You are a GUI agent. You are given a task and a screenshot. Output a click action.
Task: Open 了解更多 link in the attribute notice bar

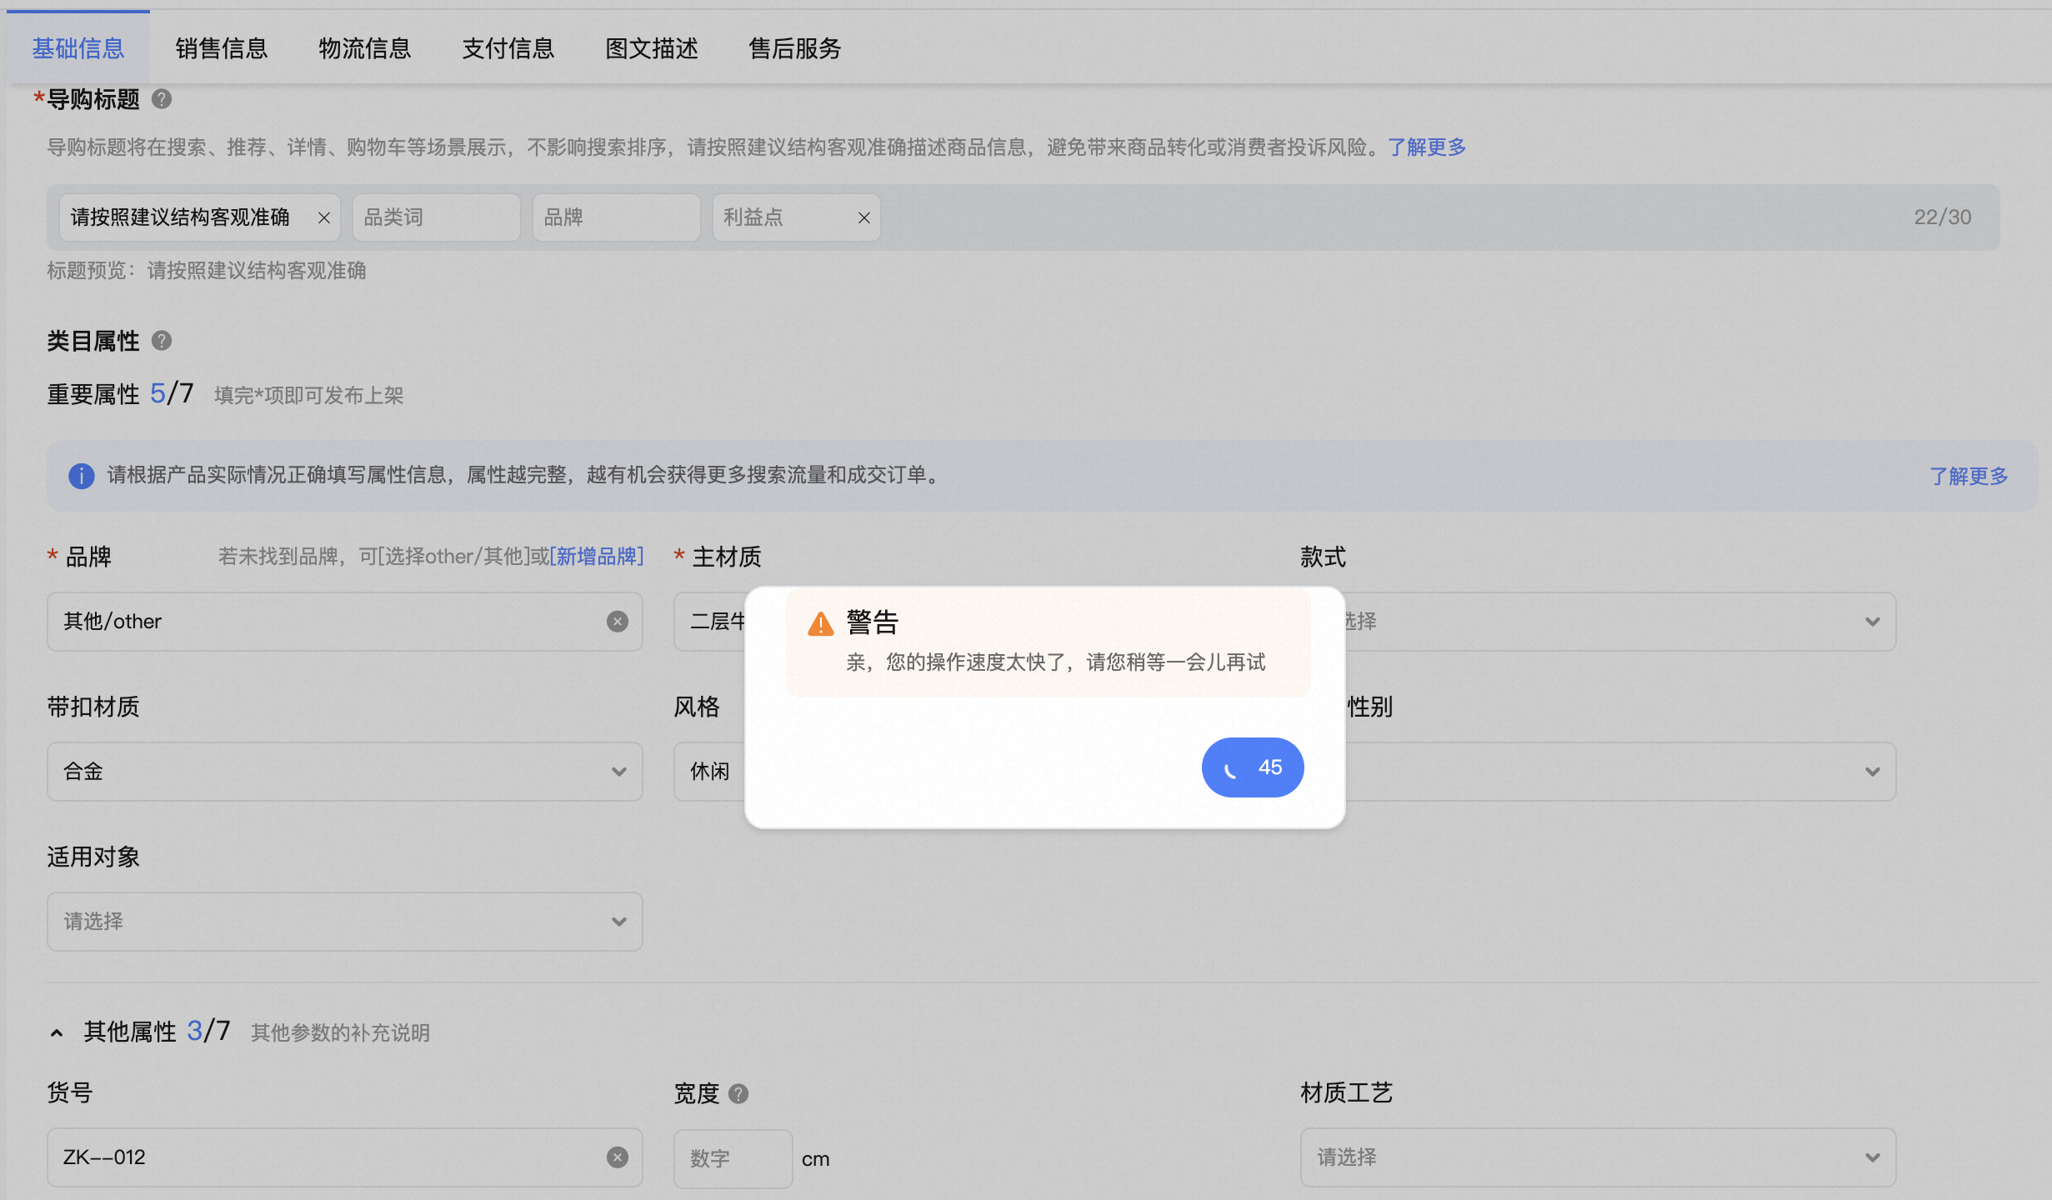1969,476
